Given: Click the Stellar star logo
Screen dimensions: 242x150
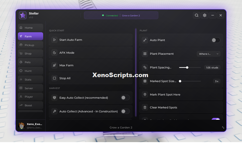Looking at the screenshot, I should point(23,15).
